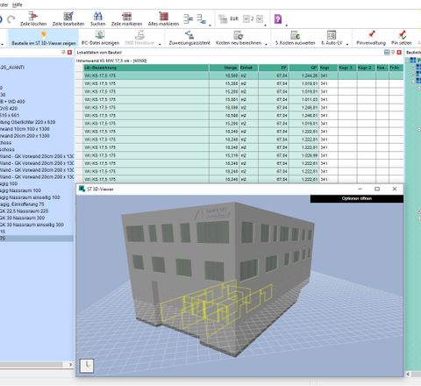Click right panel scrollbar left arrow

(409, 374)
